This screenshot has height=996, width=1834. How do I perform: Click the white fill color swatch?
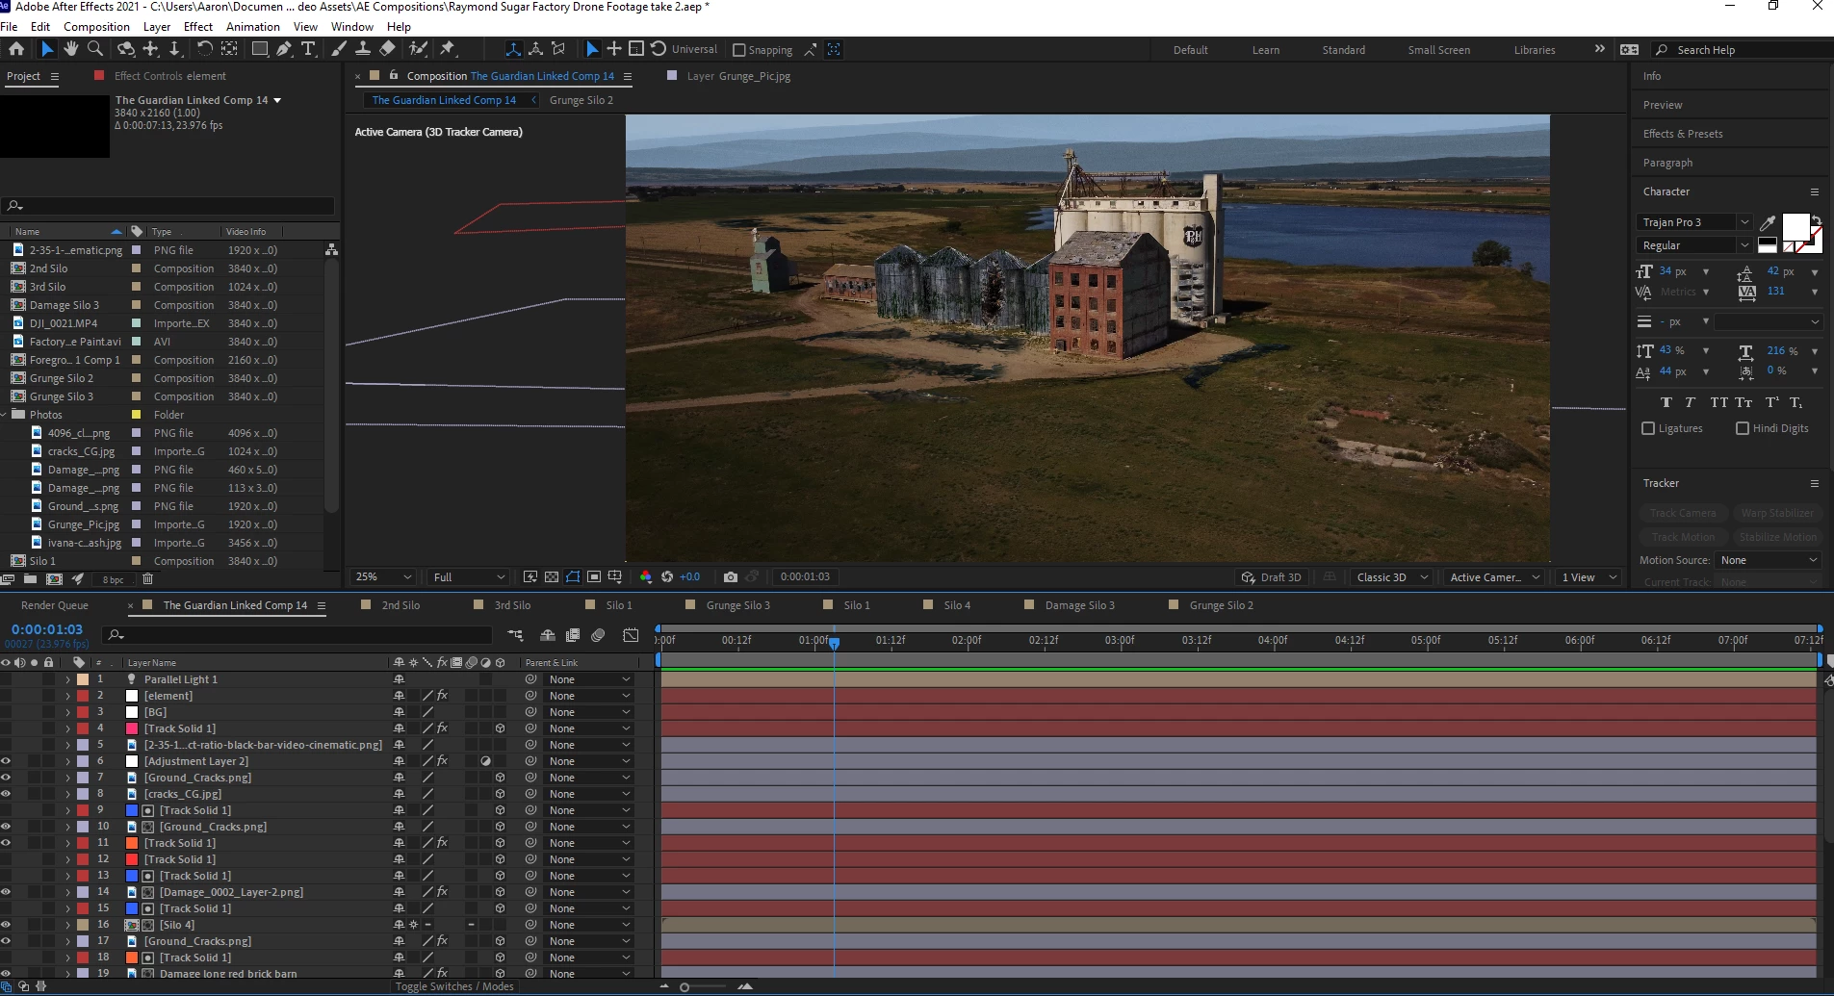1795,227
